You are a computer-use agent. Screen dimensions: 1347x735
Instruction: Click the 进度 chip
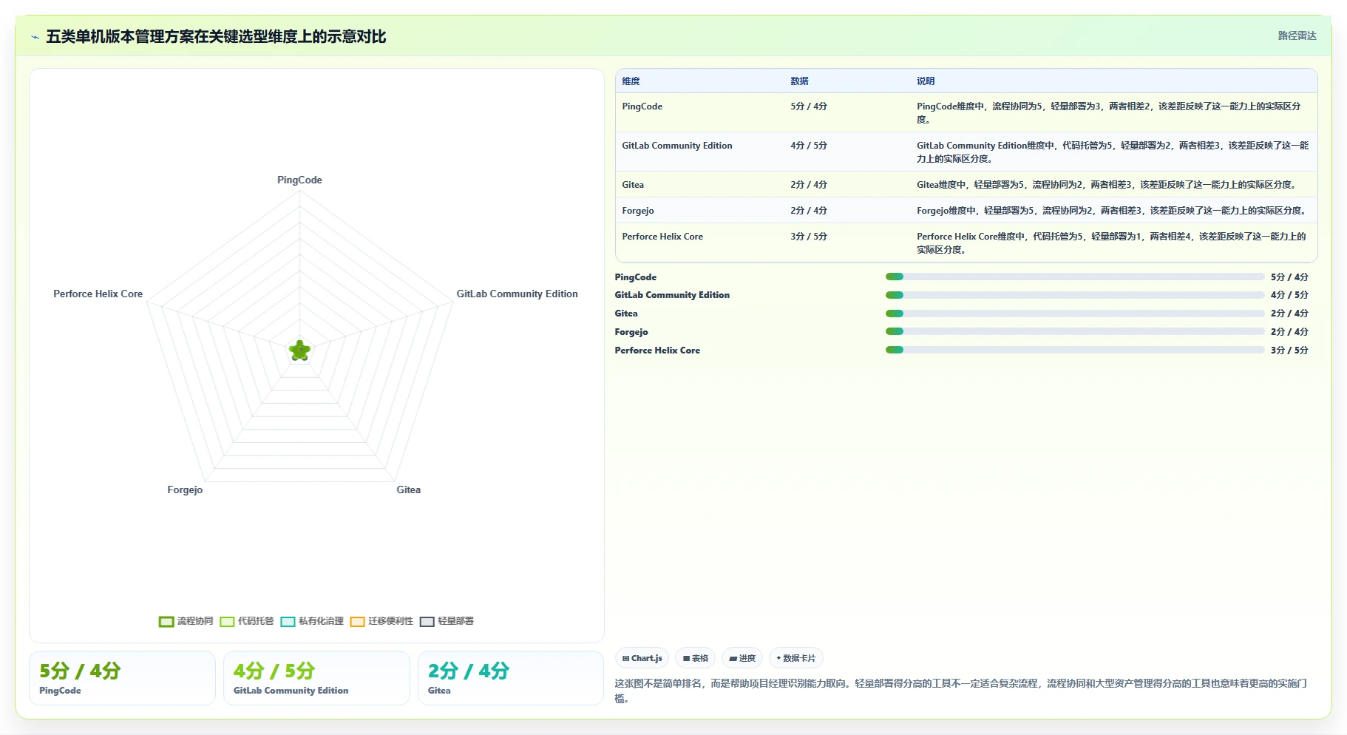742,658
